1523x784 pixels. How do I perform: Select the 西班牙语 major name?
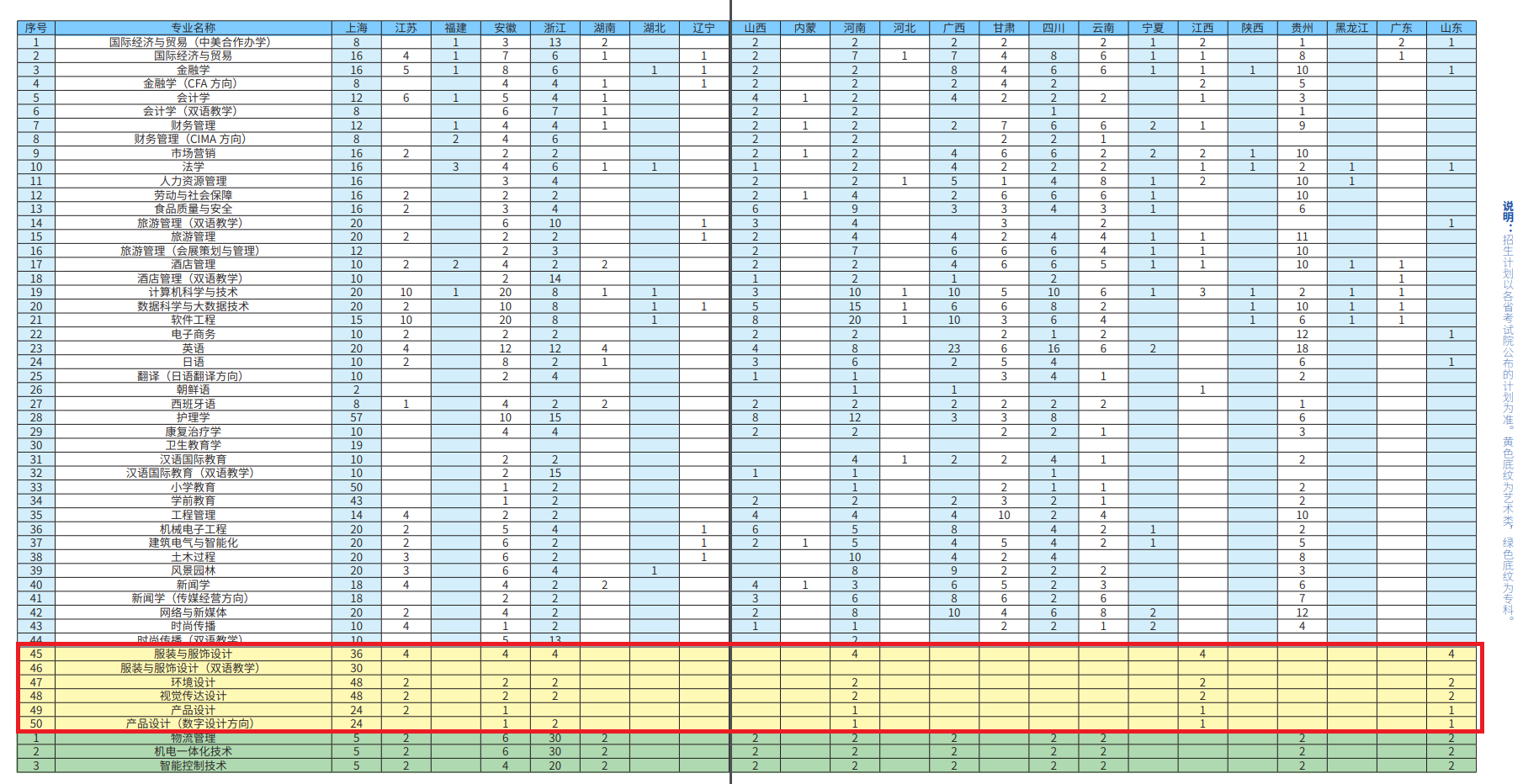tap(194, 404)
